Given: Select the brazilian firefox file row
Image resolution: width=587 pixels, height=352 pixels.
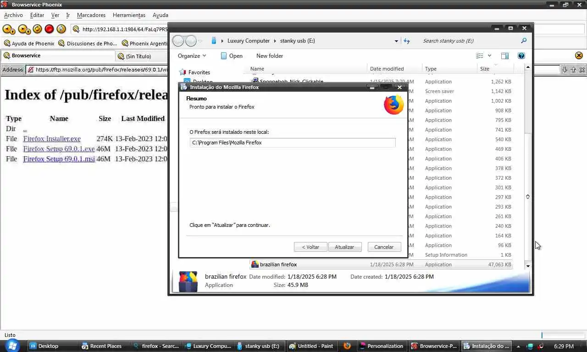Looking at the screenshot, I should point(381,264).
